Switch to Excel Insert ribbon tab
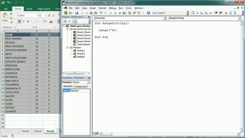245x138 pixels. pyautogui.click(x=29, y=9)
